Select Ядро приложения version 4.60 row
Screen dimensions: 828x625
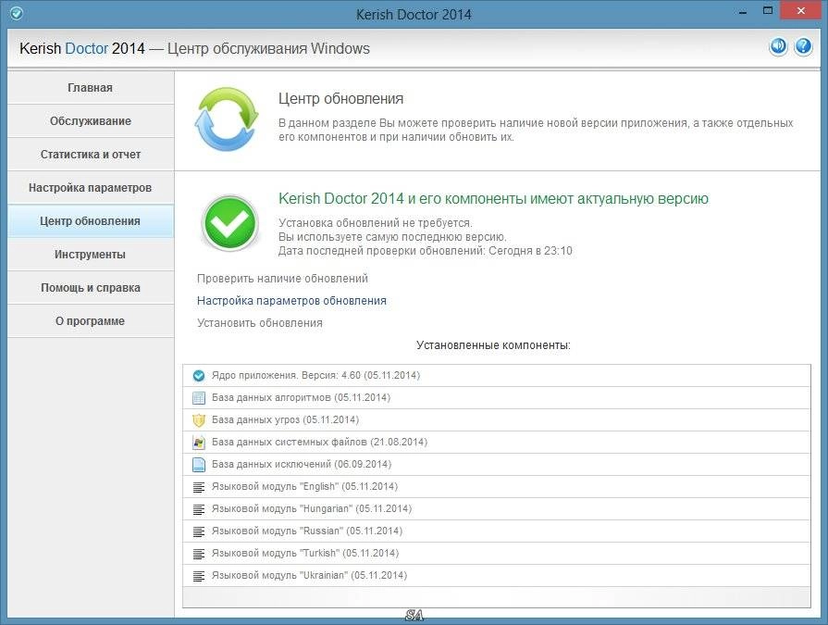click(x=497, y=376)
